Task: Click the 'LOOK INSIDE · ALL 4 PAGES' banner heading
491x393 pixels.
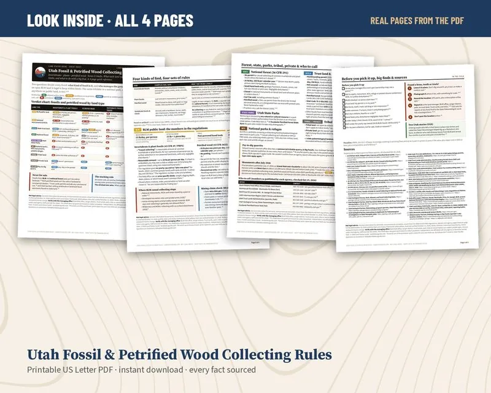Action: [110, 21]
